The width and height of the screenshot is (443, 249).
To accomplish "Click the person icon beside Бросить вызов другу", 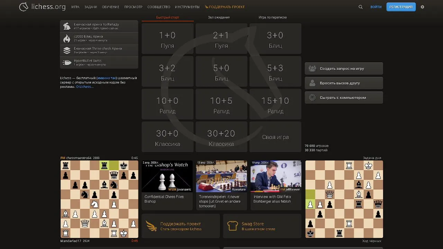I will pyautogui.click(x=312, y=83).
